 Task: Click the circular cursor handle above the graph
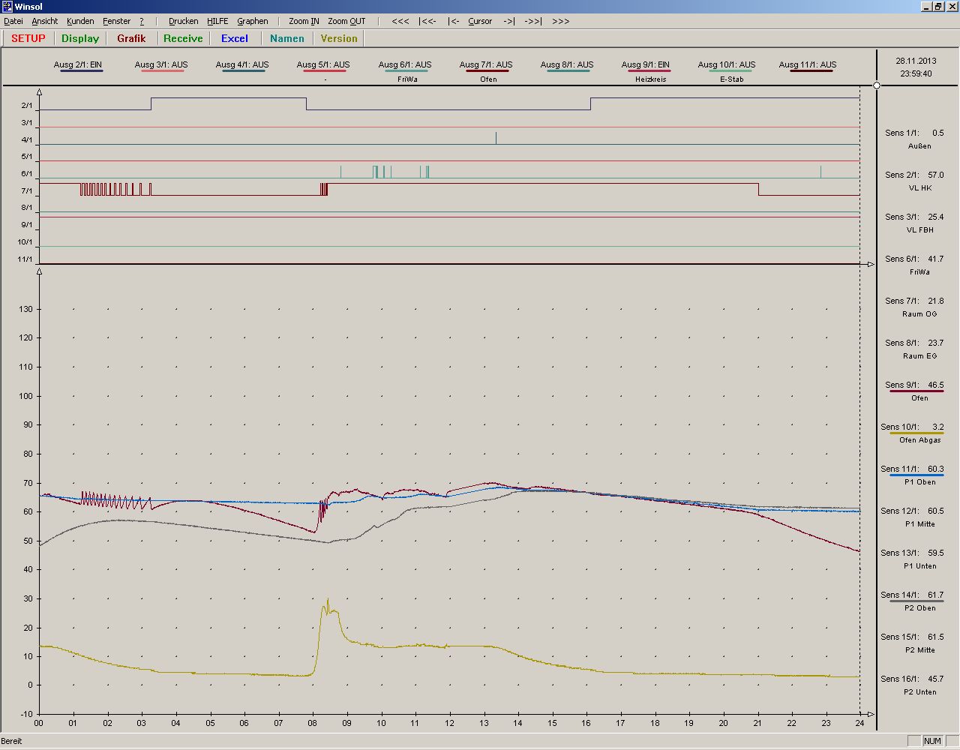(877, 85)
